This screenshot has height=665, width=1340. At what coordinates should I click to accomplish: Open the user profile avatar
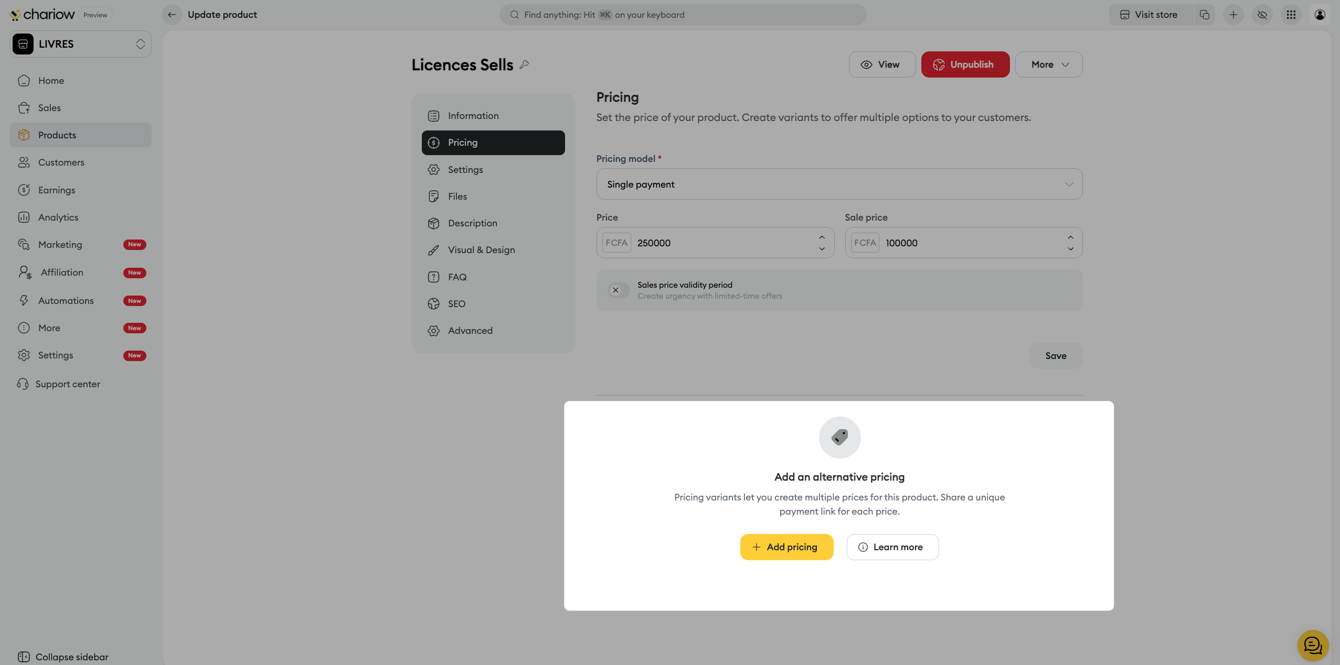click(x=1320, y=15)
